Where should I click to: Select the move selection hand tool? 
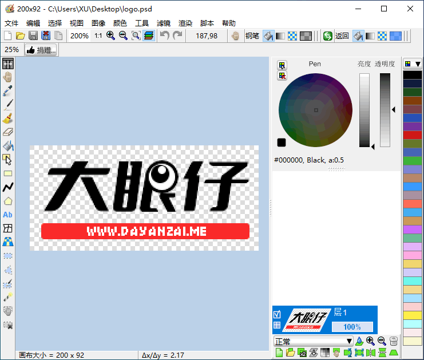pos(8,311)
